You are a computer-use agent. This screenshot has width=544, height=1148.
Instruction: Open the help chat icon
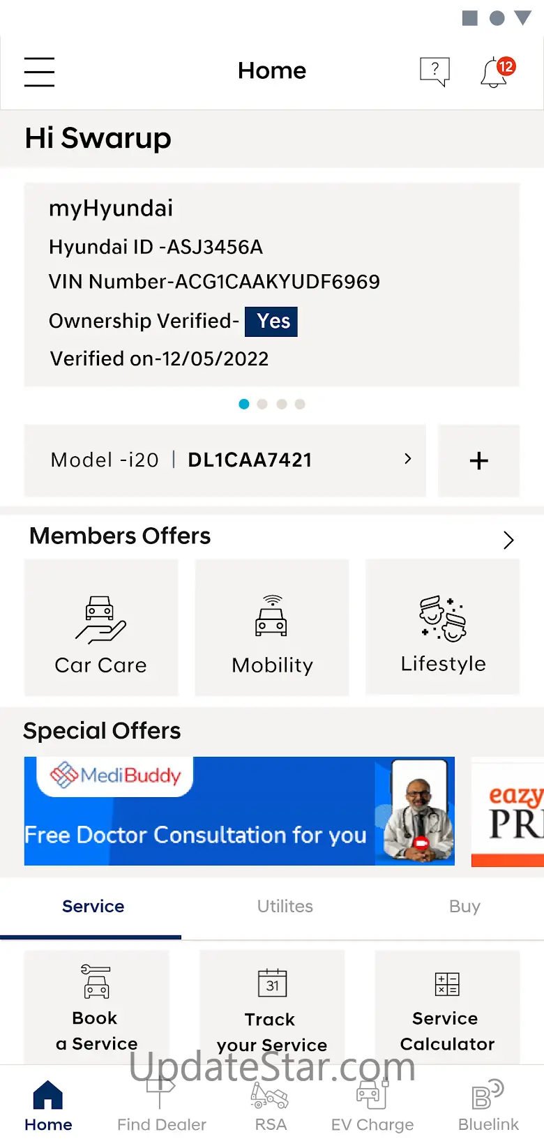click(435, 71)
